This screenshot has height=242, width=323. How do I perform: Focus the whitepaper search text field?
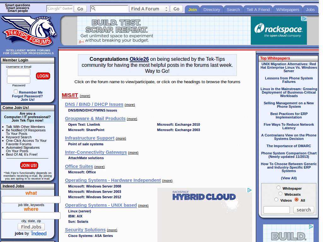click(276, 210)
